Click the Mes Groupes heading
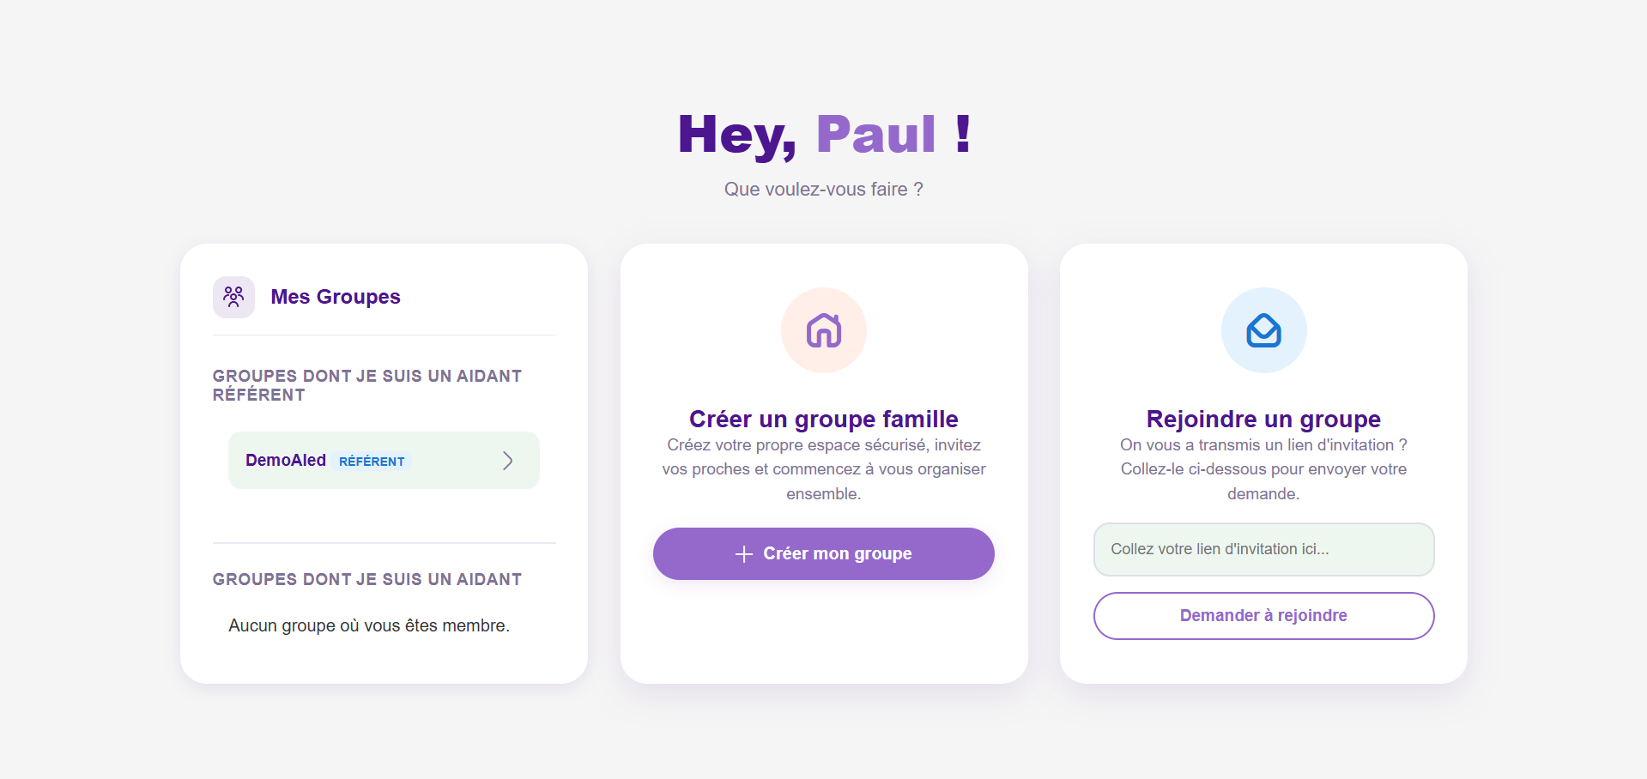1647x779 pixels. point(336,297)
